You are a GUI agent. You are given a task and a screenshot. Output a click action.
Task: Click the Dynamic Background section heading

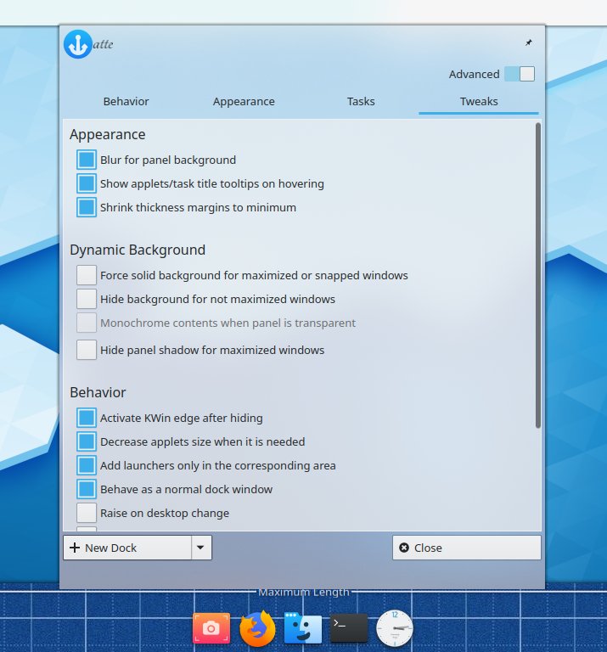(x=138, y=250)
